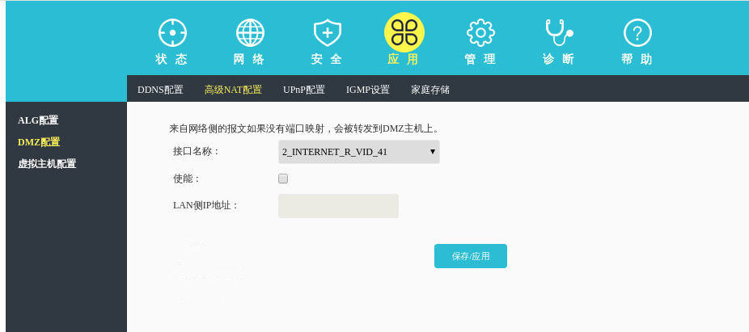Open the 管理 gear icon

480,32
